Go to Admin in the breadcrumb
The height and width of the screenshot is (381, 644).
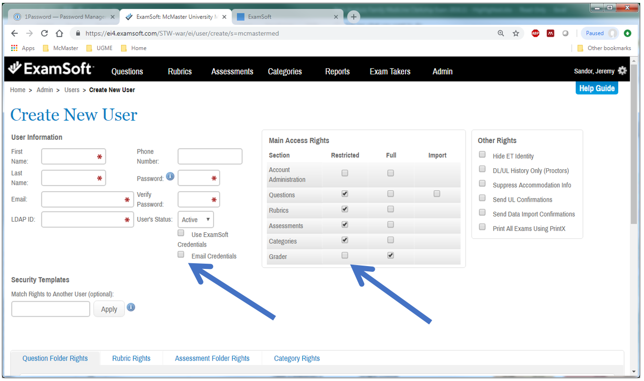(45, 90)
